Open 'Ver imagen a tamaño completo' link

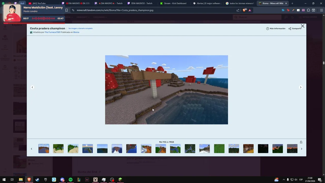coord(80,28)
